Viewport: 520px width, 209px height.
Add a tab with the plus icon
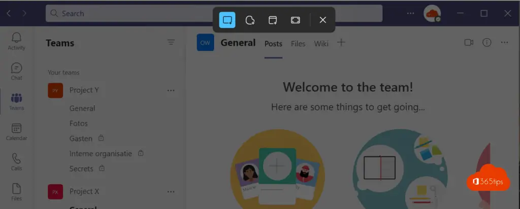(x=341, y=43)
